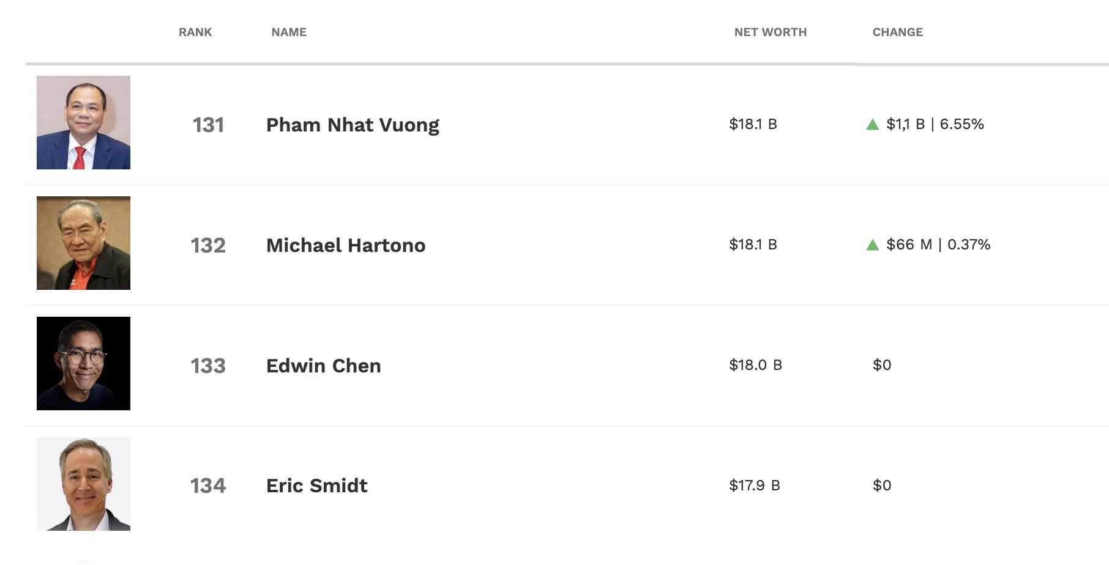Click Edwin Chen's profile photo
This screenshot has height=565, width=1109.
(x=83, y=363)
